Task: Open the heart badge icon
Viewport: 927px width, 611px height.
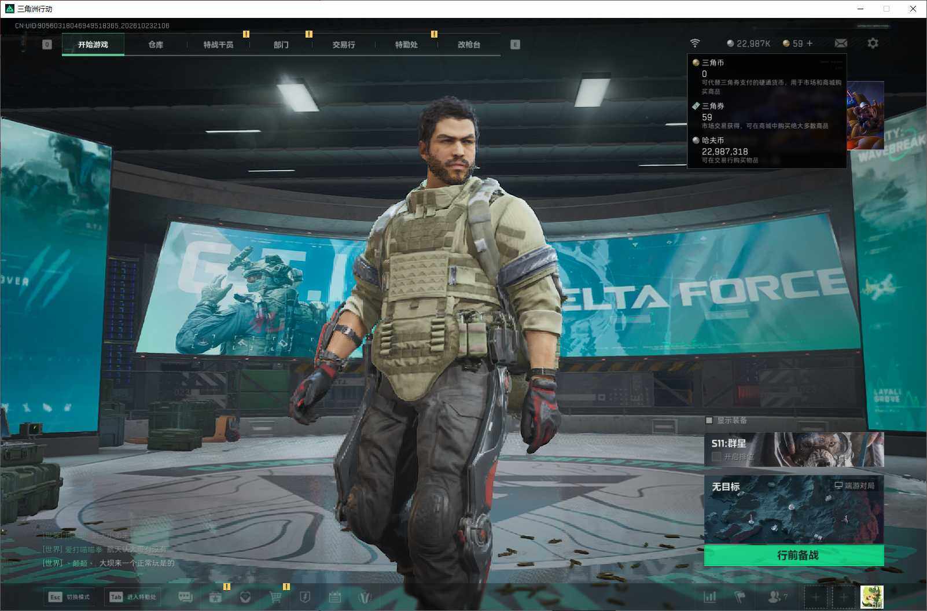Action: click(245, 597)
